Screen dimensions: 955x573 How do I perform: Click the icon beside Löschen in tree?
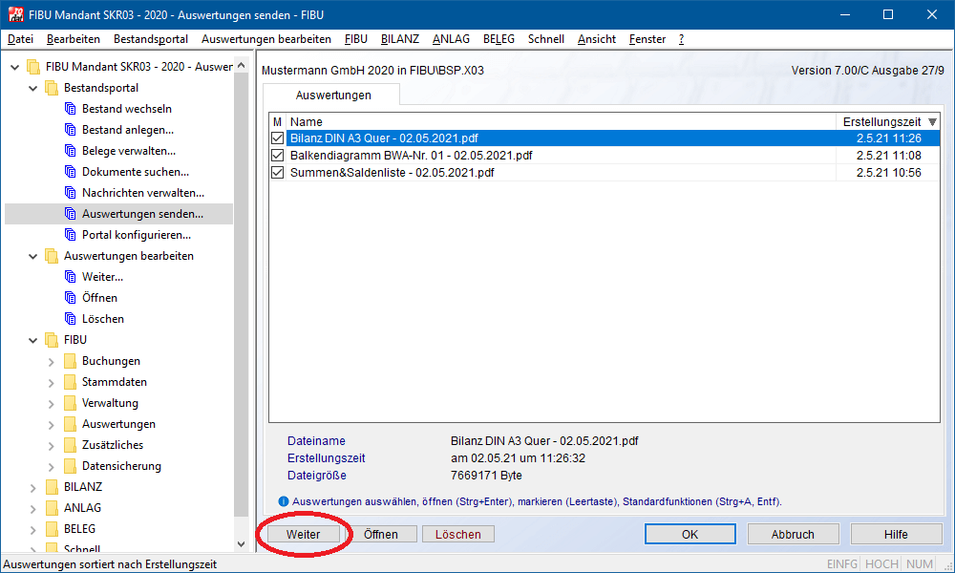[x=70, y=319]
